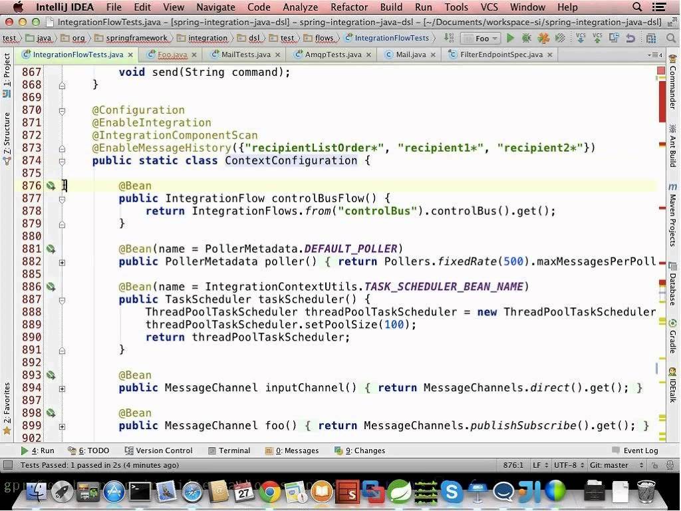Start debugging with the bug icon
The height and width of the screenshot is (511, 681).
527,38
